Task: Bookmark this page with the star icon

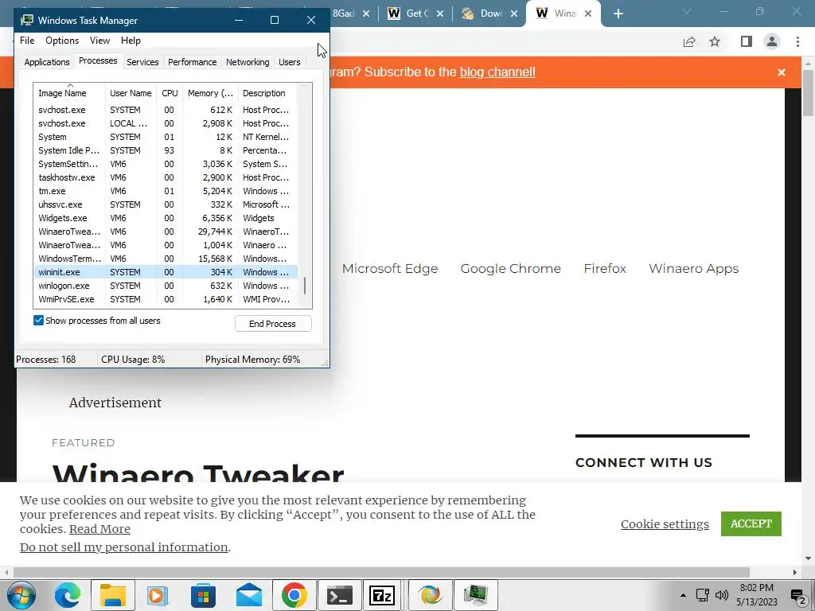Action: pyautogui.click(x=715, y=41)
